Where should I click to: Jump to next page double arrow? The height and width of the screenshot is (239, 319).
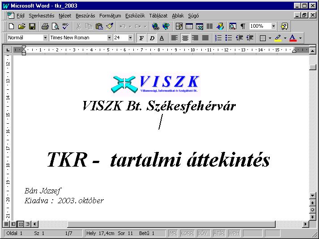(x=312, y=217)
